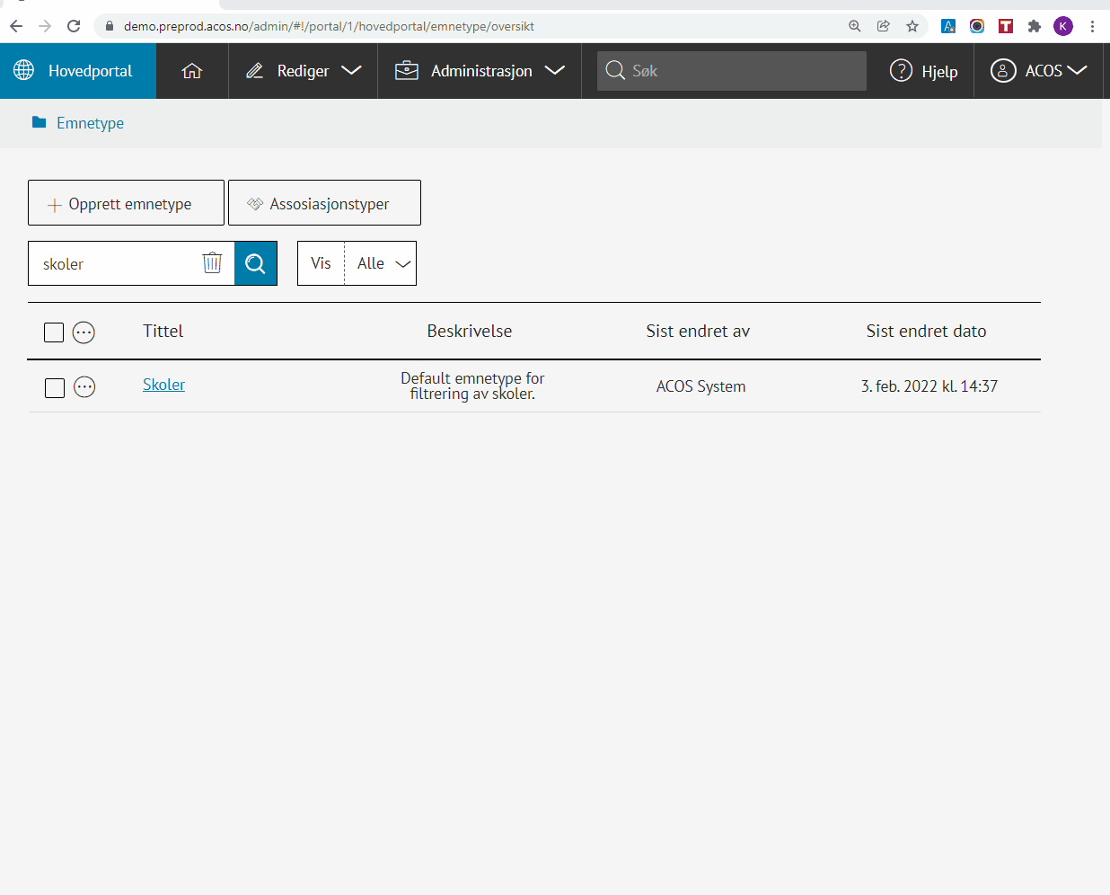Tick the select-all checkbox in the header
Image resolution: width=1110 pixels, height=895 pixels.
point(54,332)
